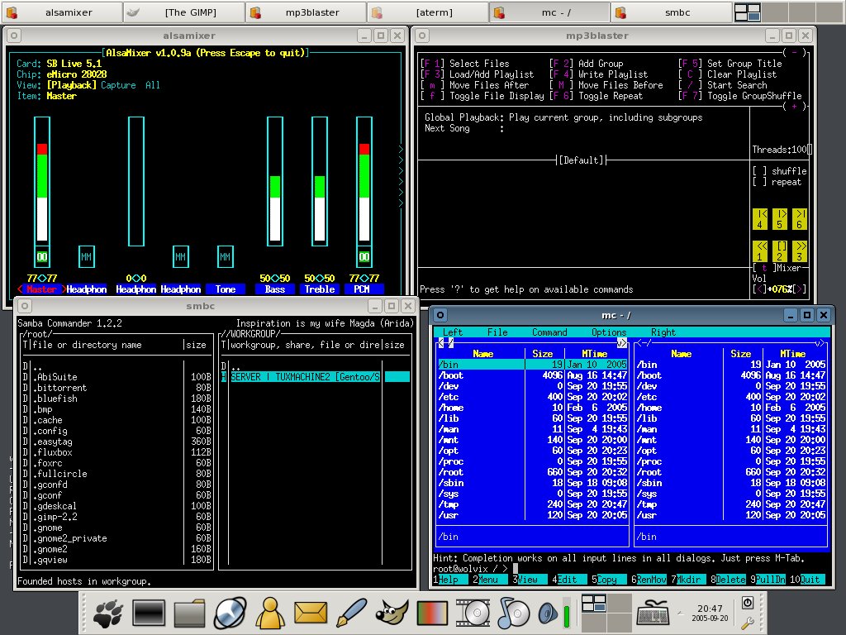
Task: Toggle the repeat checkbox in mp3blaster
Action: 760,182
